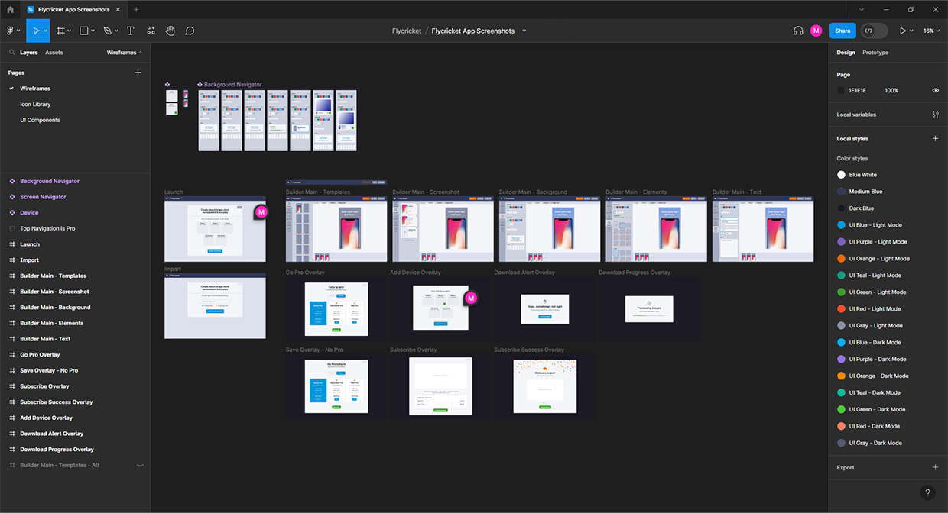Open the zoom level 16% dropdown
Viewport: 948px width, 513px height.
click(x=931, y=31)
